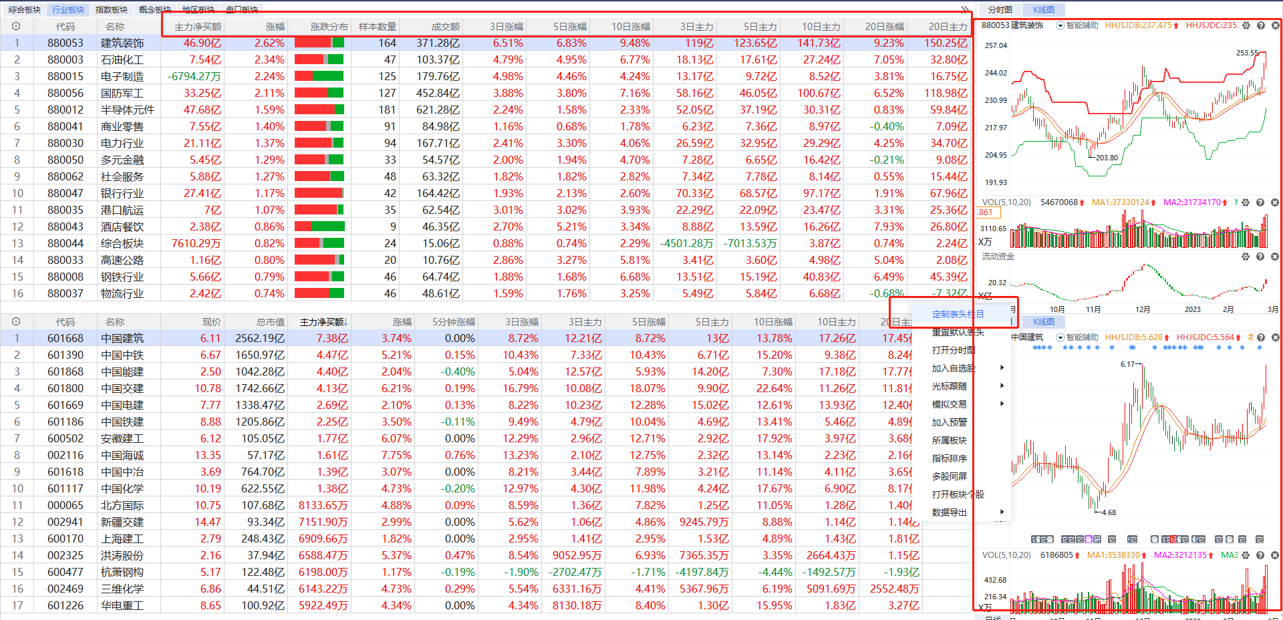
Task: Expand more board tabs with the double-arrow icon
Action: coord(964,9)
